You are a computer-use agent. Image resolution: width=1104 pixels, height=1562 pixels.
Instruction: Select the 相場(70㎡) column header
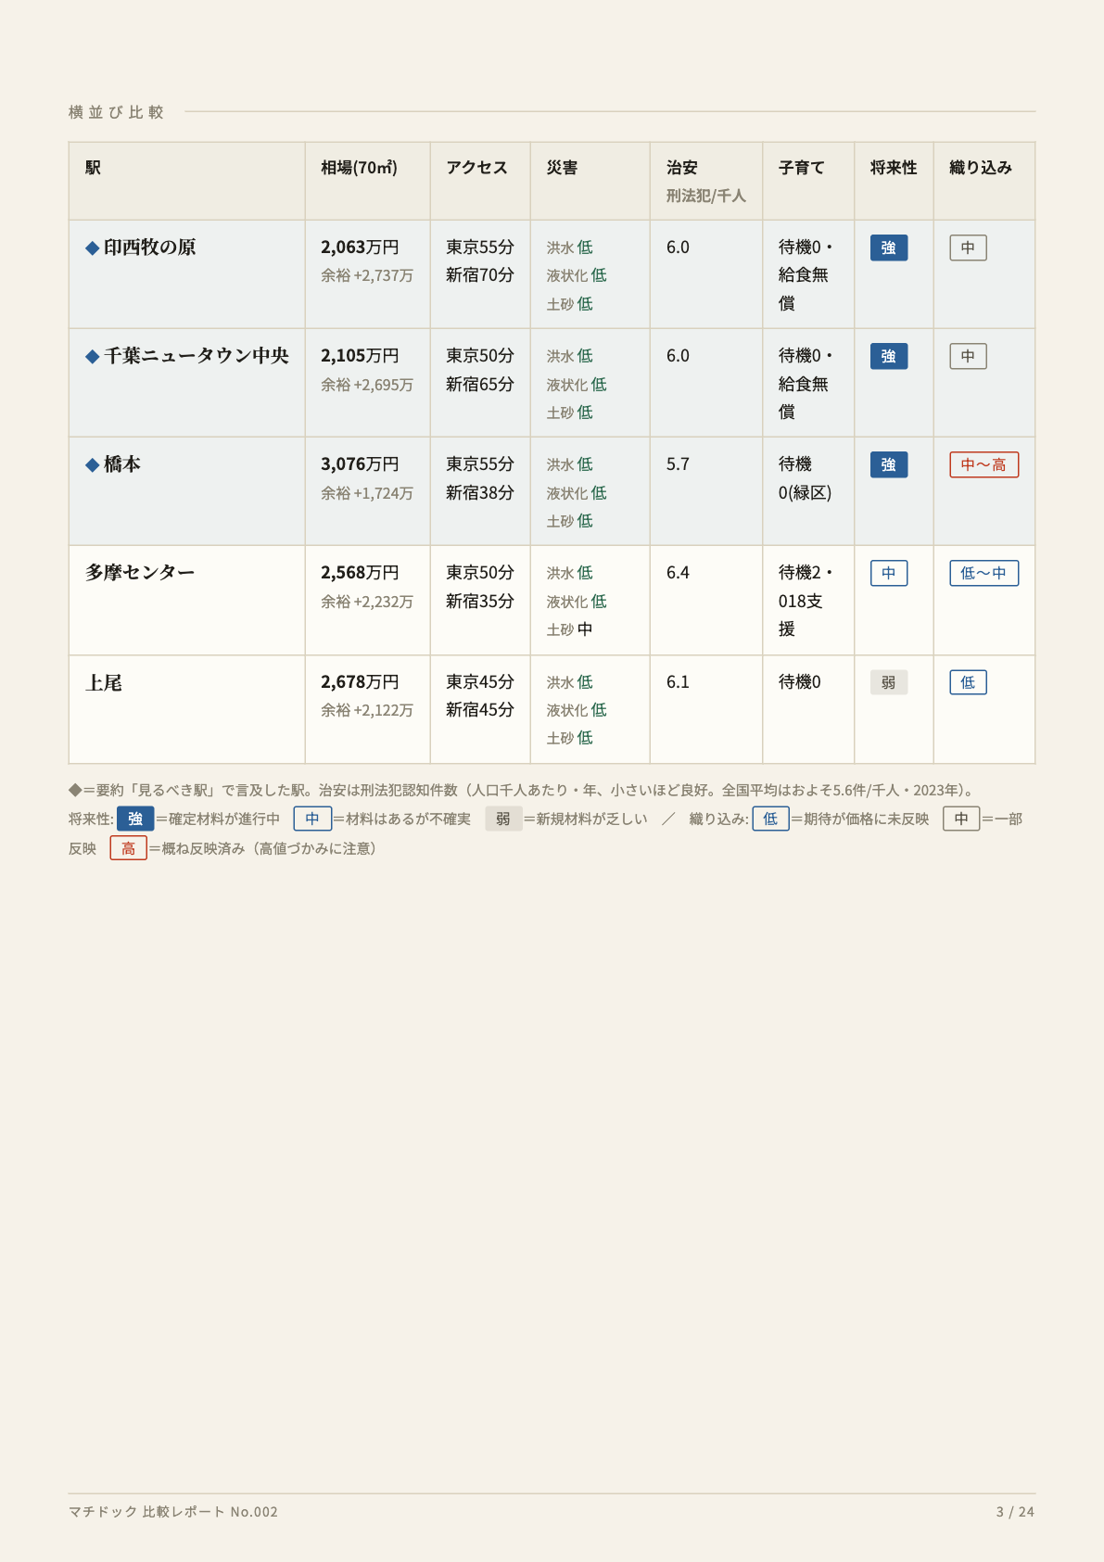359,168
